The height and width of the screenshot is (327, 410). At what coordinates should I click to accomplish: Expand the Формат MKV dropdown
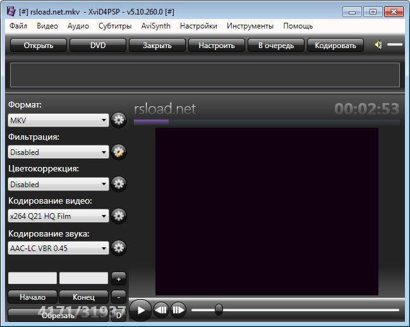(x=59, y=120)
